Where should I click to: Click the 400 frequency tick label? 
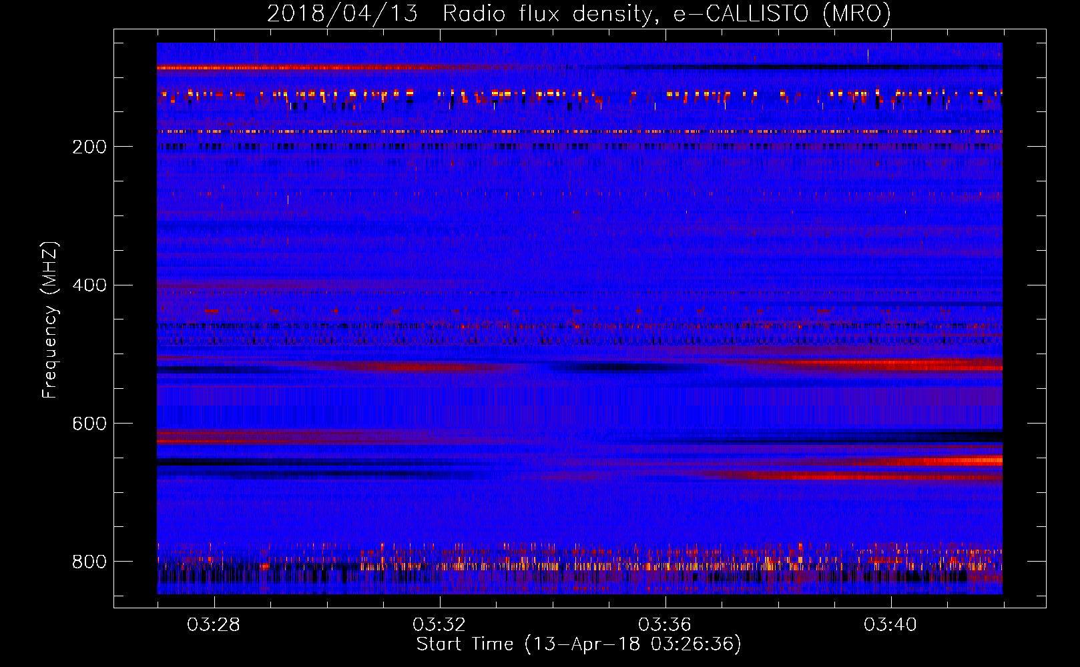click(89, 285)
